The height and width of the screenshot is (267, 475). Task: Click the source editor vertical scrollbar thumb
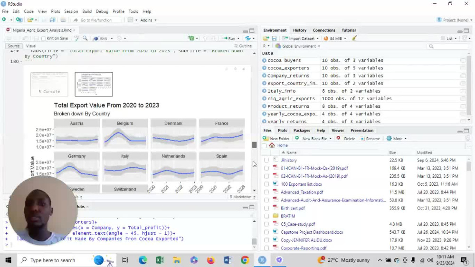254,145
